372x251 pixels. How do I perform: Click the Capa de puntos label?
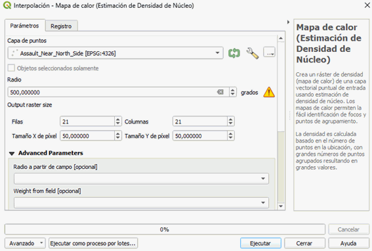pyautogui.click(x=27, y=41)
